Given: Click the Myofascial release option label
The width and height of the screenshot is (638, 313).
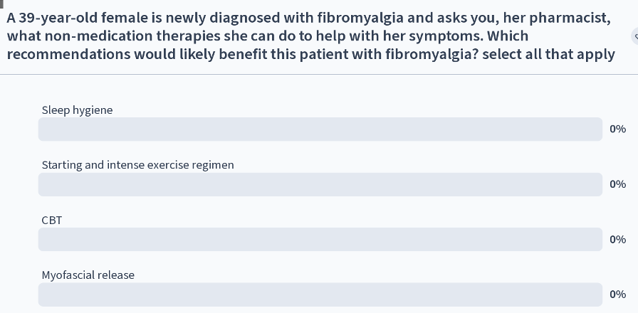Looking at the screenshot, I should click(x=88, y=275).
